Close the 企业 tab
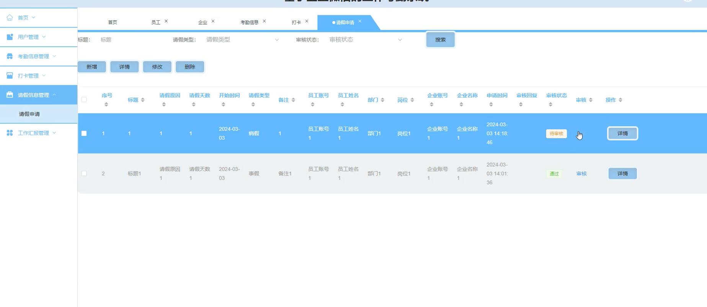The image size is (707, 307). (213, 21)
